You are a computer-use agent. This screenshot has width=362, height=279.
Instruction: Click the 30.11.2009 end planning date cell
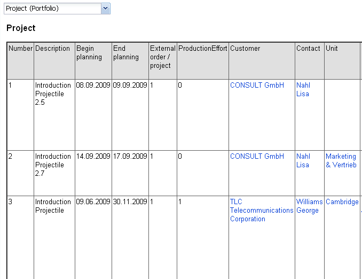[130, 202]
